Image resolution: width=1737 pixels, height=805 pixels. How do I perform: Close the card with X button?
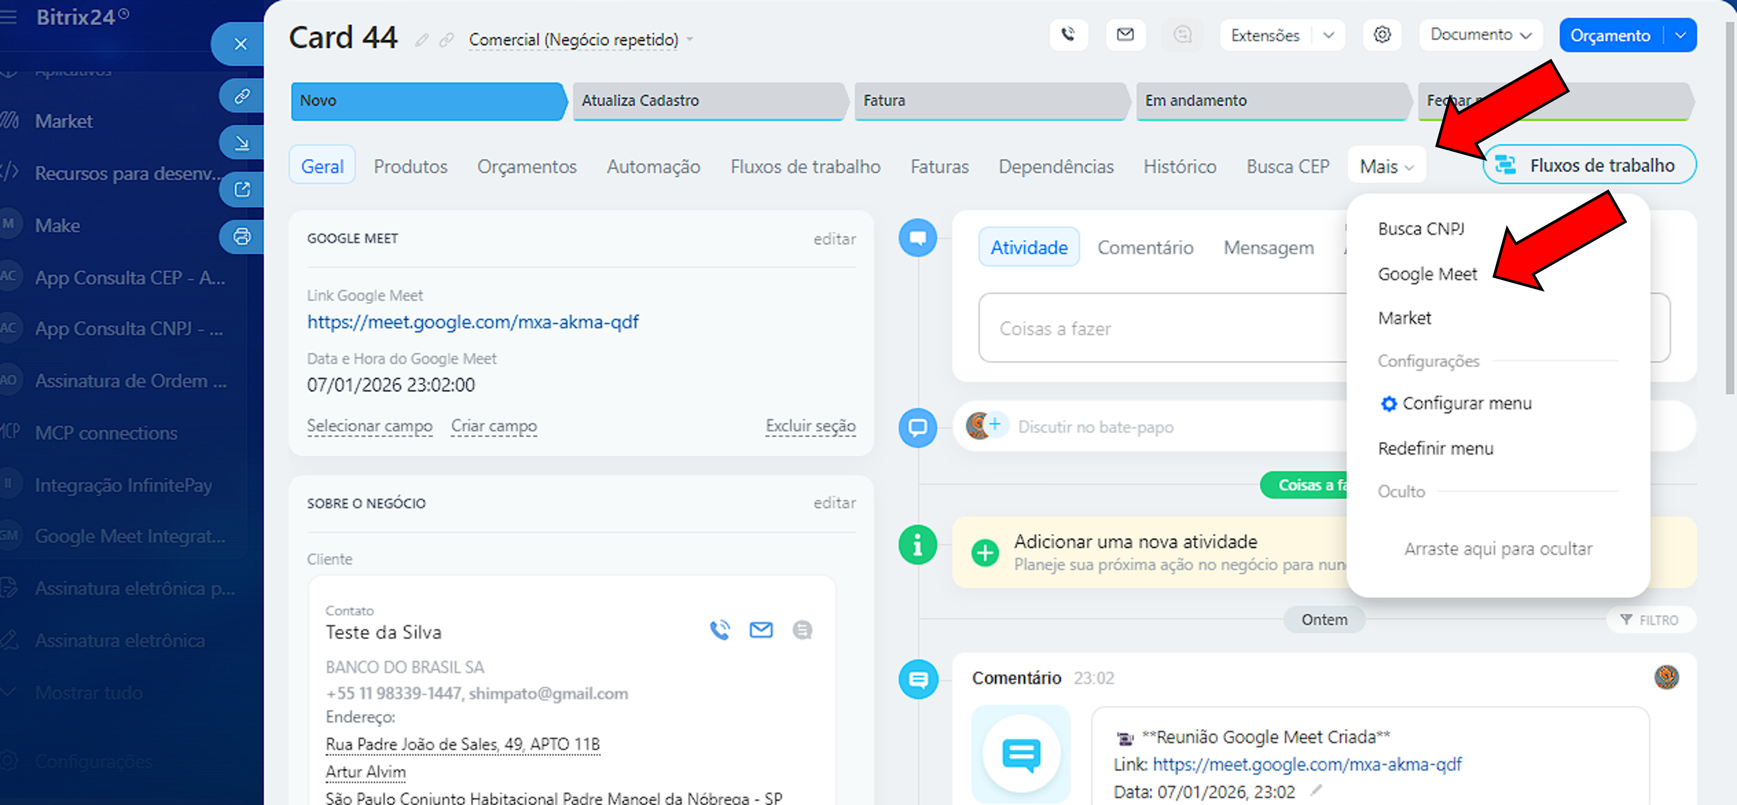pyautogui.click(x=240, y=44)
